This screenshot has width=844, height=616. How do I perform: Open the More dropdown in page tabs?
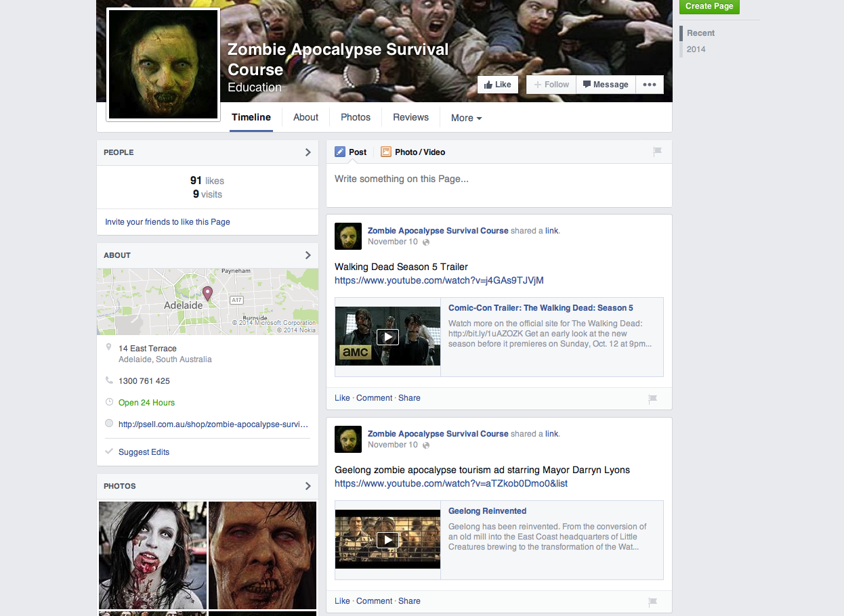pyautogui.click(x=466, y=118)
